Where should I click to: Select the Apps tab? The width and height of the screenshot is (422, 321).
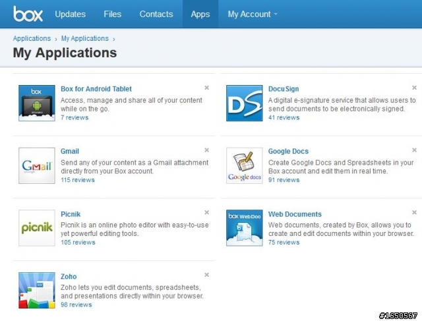click(x=200, y=14)
